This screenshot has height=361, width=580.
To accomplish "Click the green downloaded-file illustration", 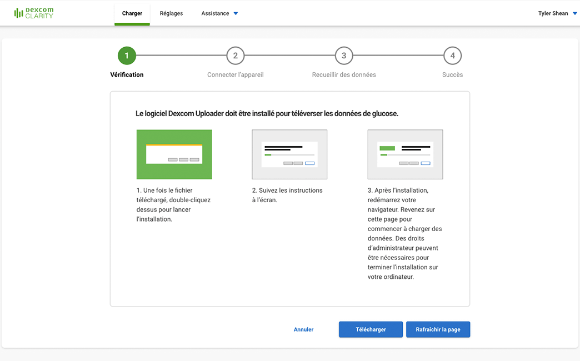I will click(174, 154).
